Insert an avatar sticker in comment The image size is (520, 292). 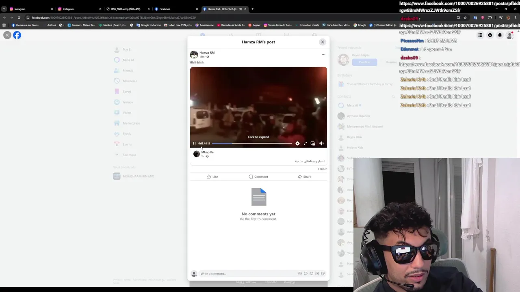pos(300,273)
